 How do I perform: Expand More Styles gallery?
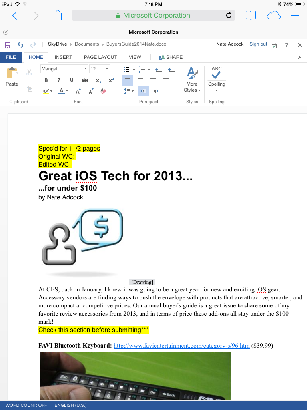click(192, 80)
